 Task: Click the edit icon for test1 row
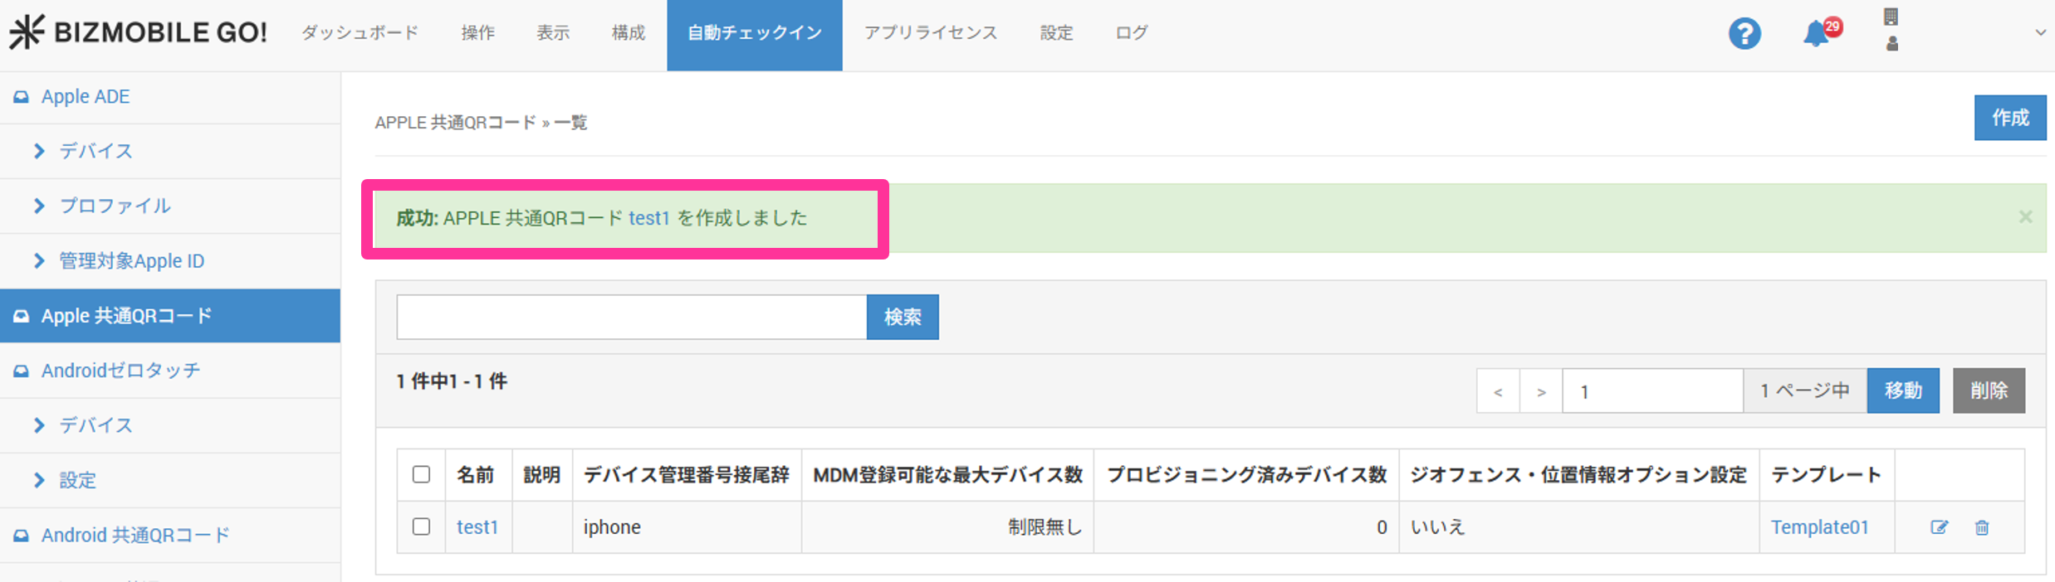click(1939, 527)
